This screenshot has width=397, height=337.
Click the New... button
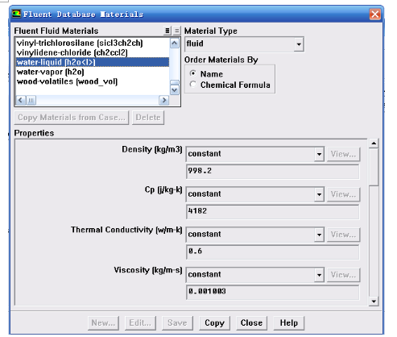pyautogui.click(x=103, y=322)
